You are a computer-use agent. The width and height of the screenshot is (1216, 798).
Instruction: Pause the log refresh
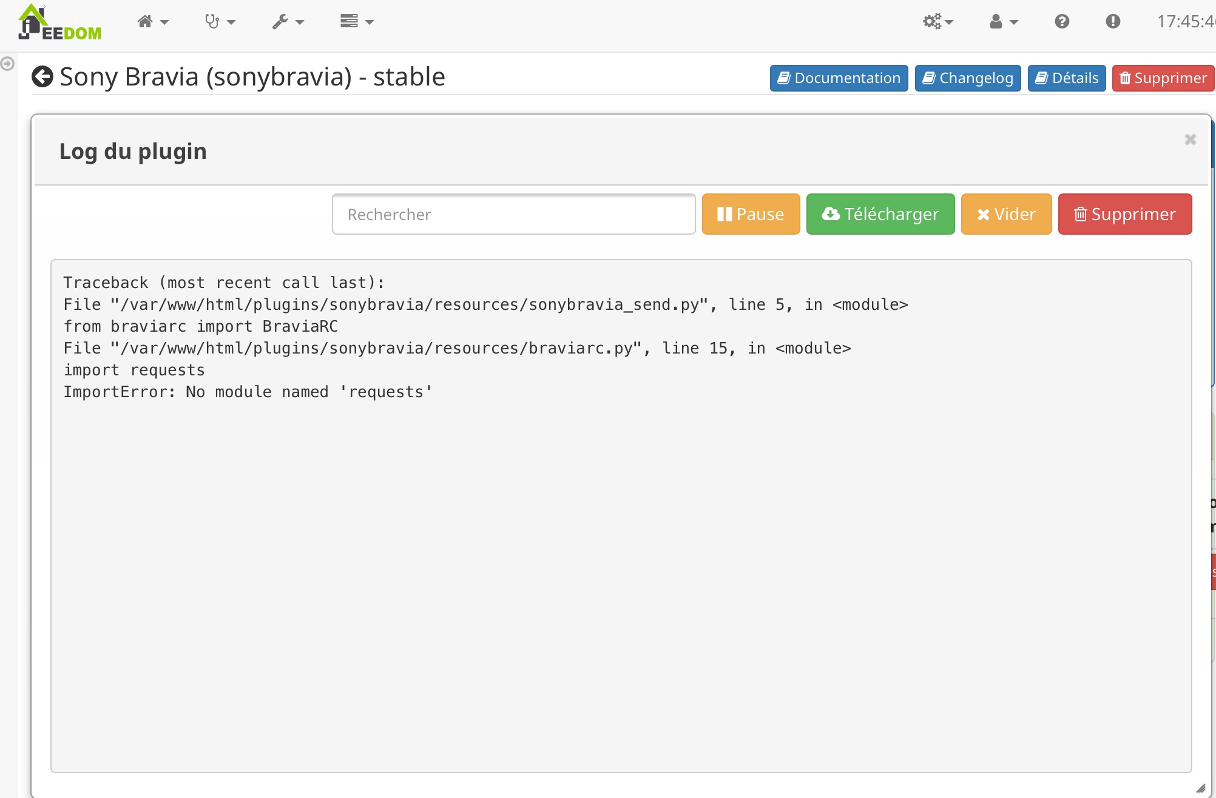(751, 214)
